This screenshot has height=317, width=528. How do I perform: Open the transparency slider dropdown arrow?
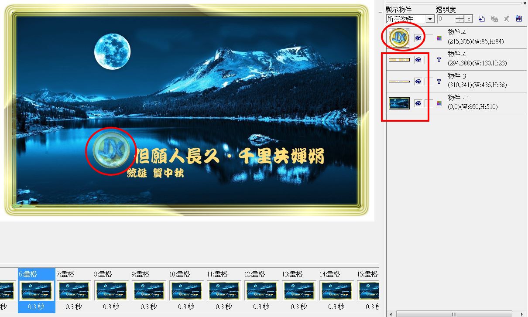tap(469, 19)
